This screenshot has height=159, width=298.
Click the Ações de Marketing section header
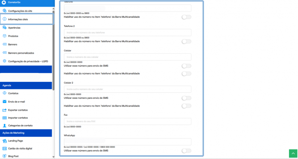coord(26,133)
